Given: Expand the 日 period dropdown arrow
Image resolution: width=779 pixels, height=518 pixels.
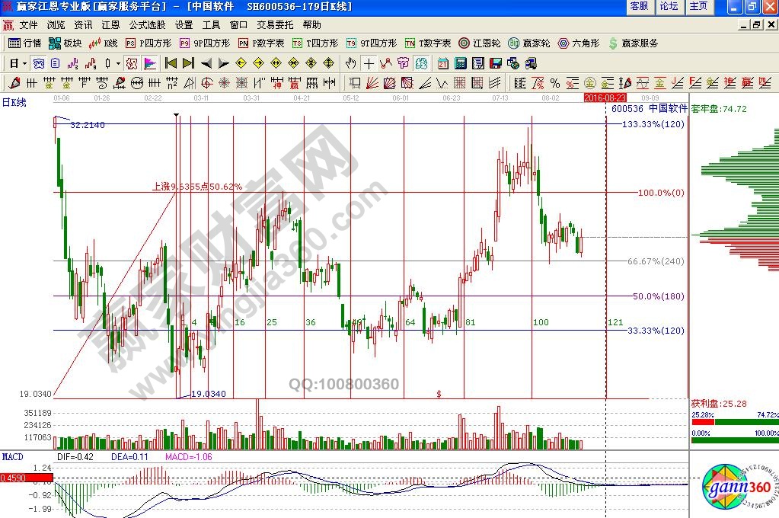Looking at the screenshot, I should point(24,63).
